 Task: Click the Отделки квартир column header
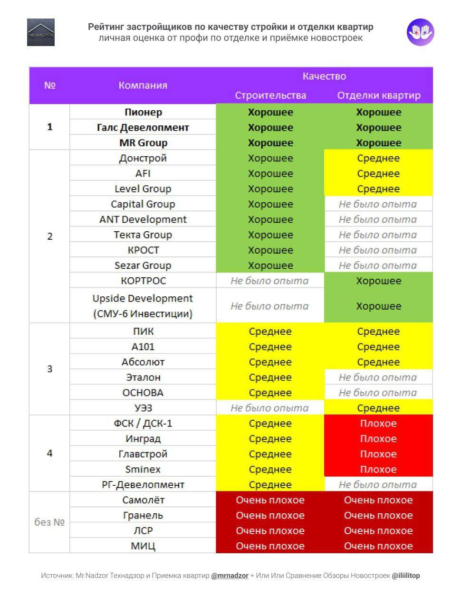(379, 95)
